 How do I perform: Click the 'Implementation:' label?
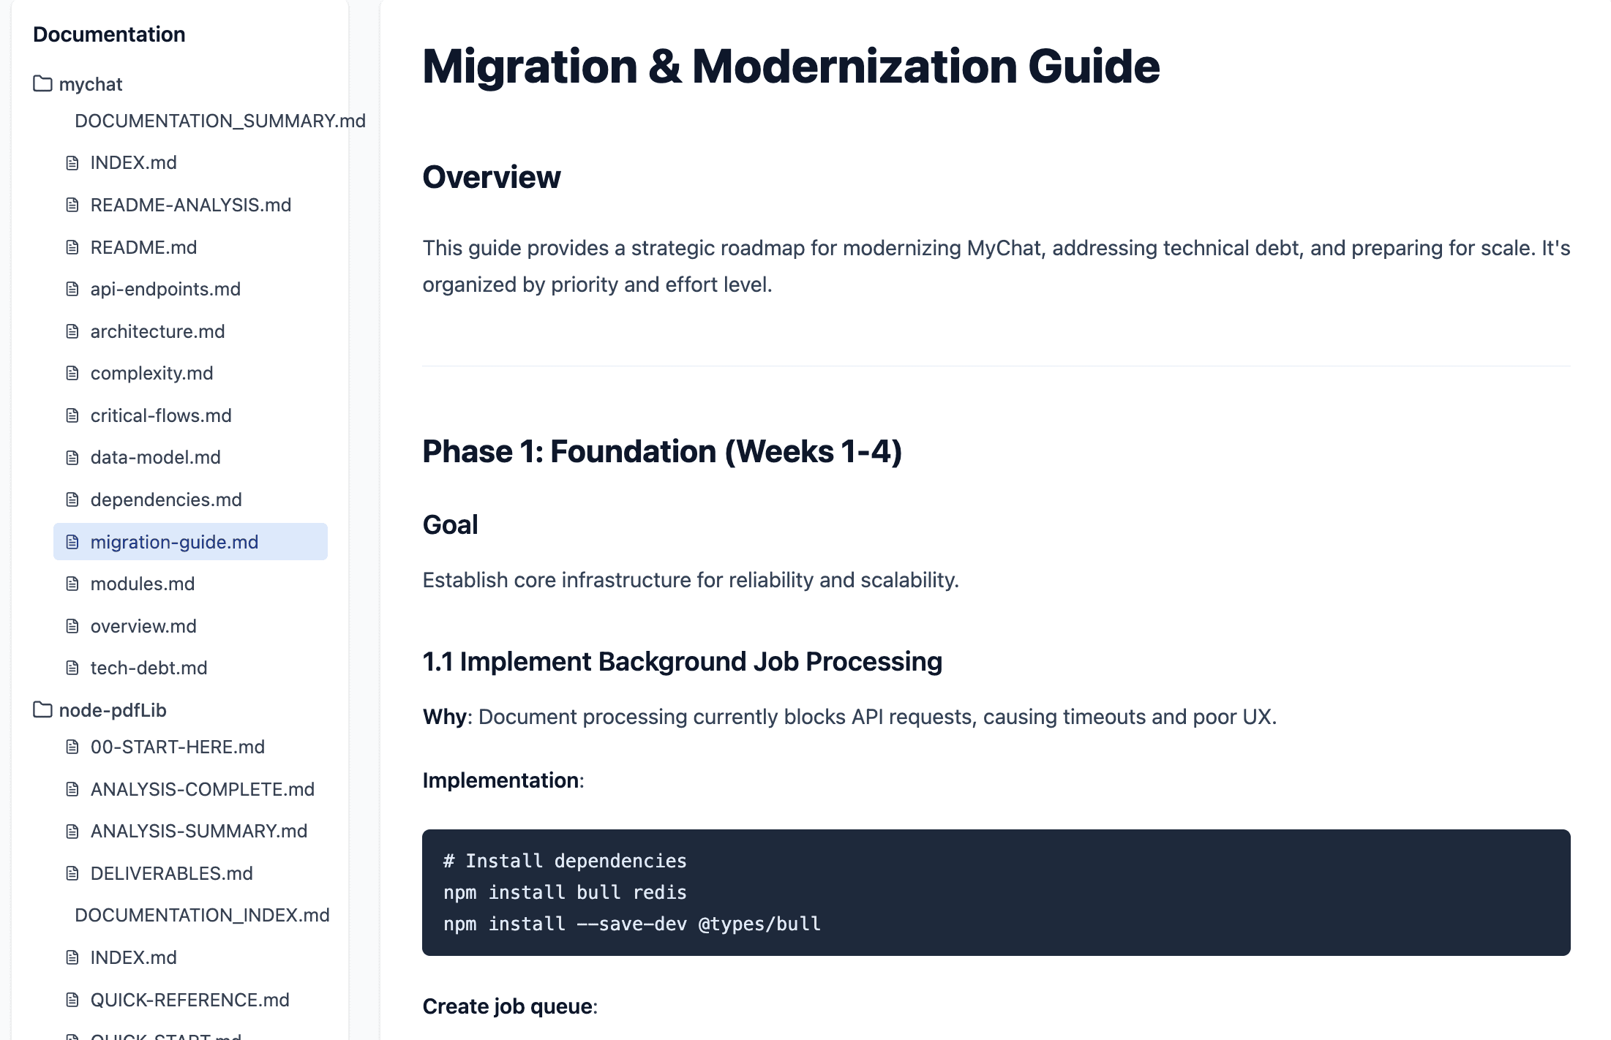[x=503, y=780]
